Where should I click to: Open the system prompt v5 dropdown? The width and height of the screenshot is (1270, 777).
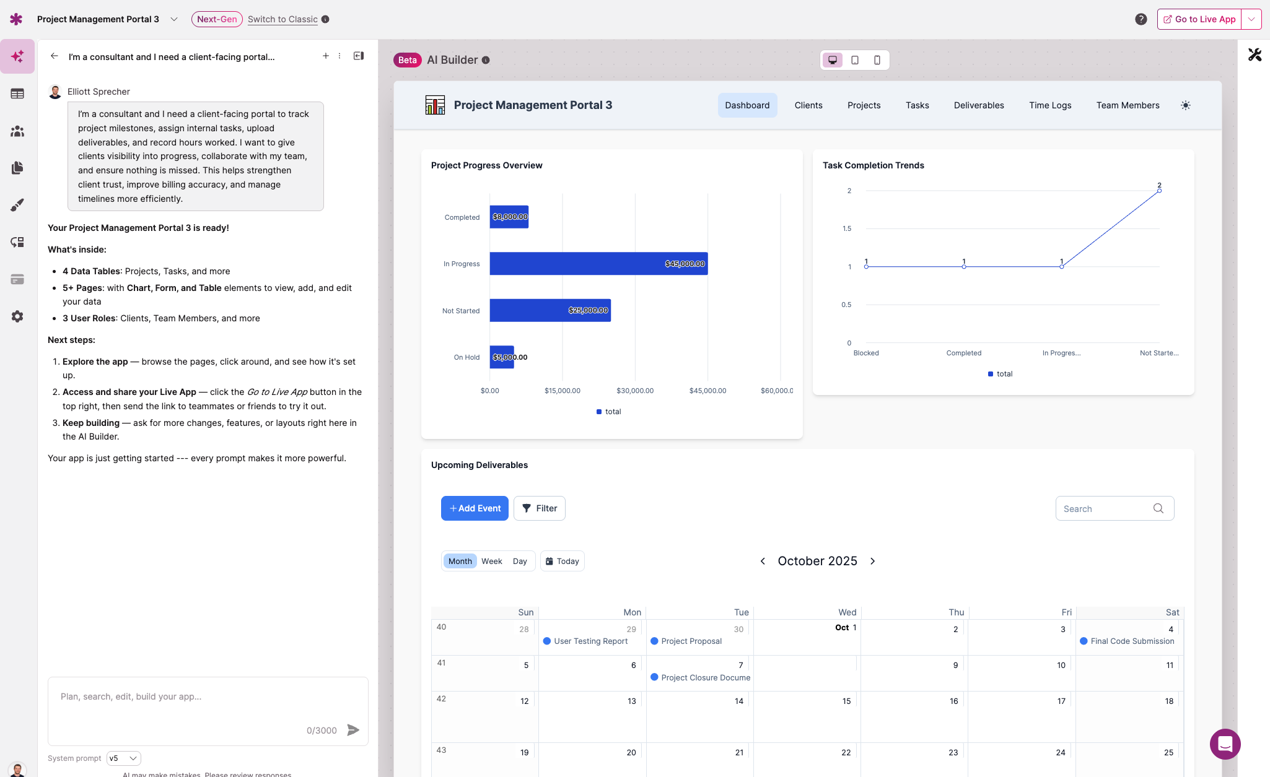click(x=124, y=758)
